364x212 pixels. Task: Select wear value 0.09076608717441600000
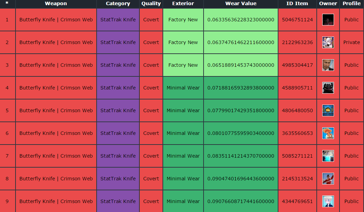[241, 201]
